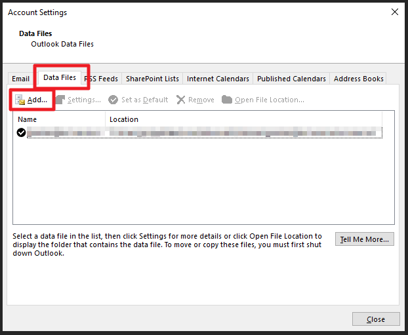The image size is (408, 335).
Task: Open the Address Books tab
Action: coord(358,79)
